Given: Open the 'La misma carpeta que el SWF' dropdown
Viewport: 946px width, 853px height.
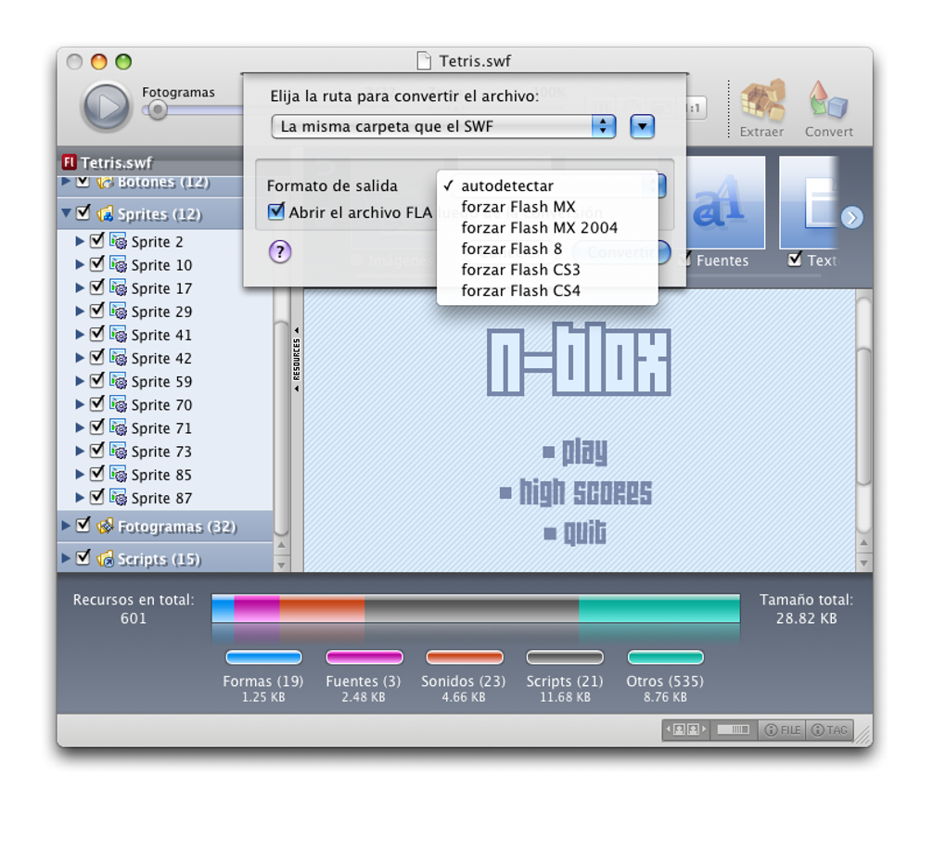Looking at the screenshot, I should pyautogui.click(x=443, y=127).
